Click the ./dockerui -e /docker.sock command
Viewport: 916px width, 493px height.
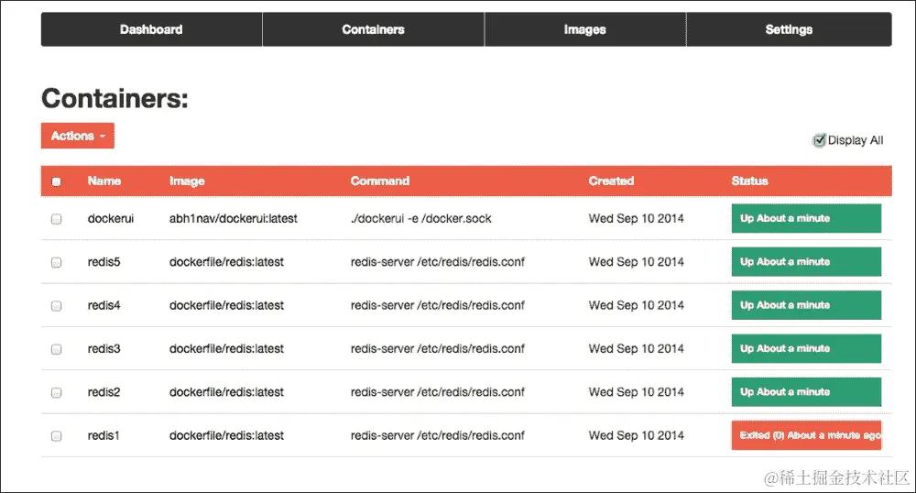point(420,218)
